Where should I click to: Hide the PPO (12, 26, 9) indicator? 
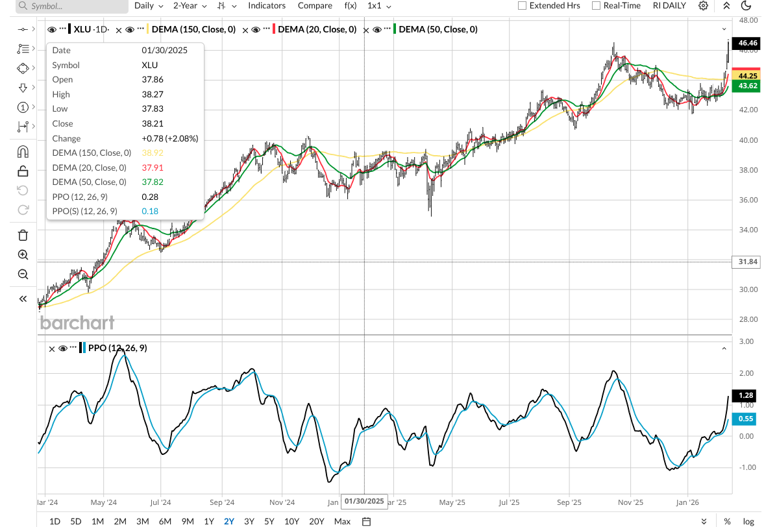[63, 348]
